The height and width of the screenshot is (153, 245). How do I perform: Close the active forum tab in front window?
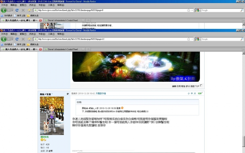click(x=40, y=49)
